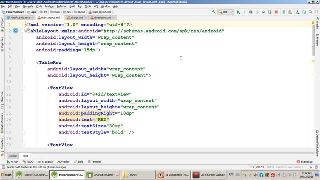Open the Build Variants side panel
The height and width of the screenshot is (180, 320).
point(2,123)
